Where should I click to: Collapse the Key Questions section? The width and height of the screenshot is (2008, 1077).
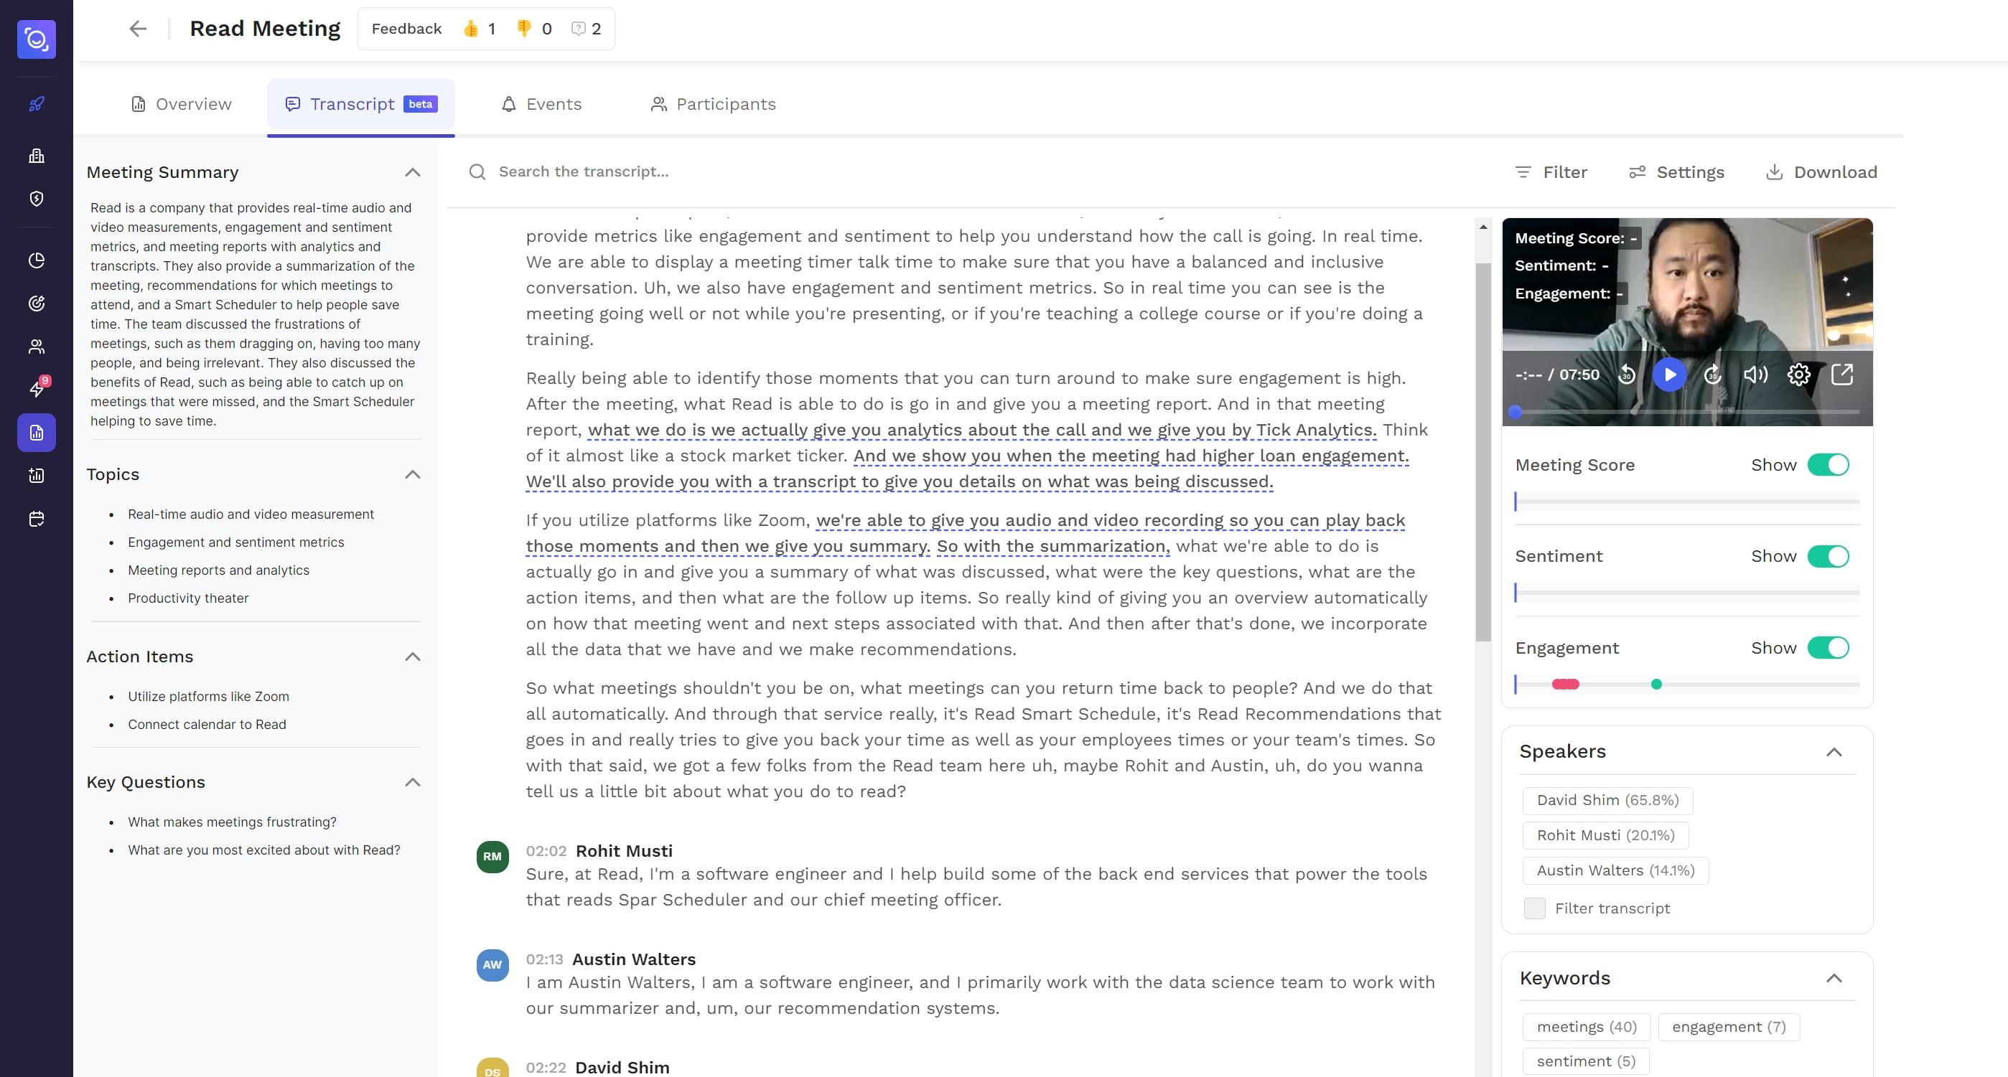point(413,782)
